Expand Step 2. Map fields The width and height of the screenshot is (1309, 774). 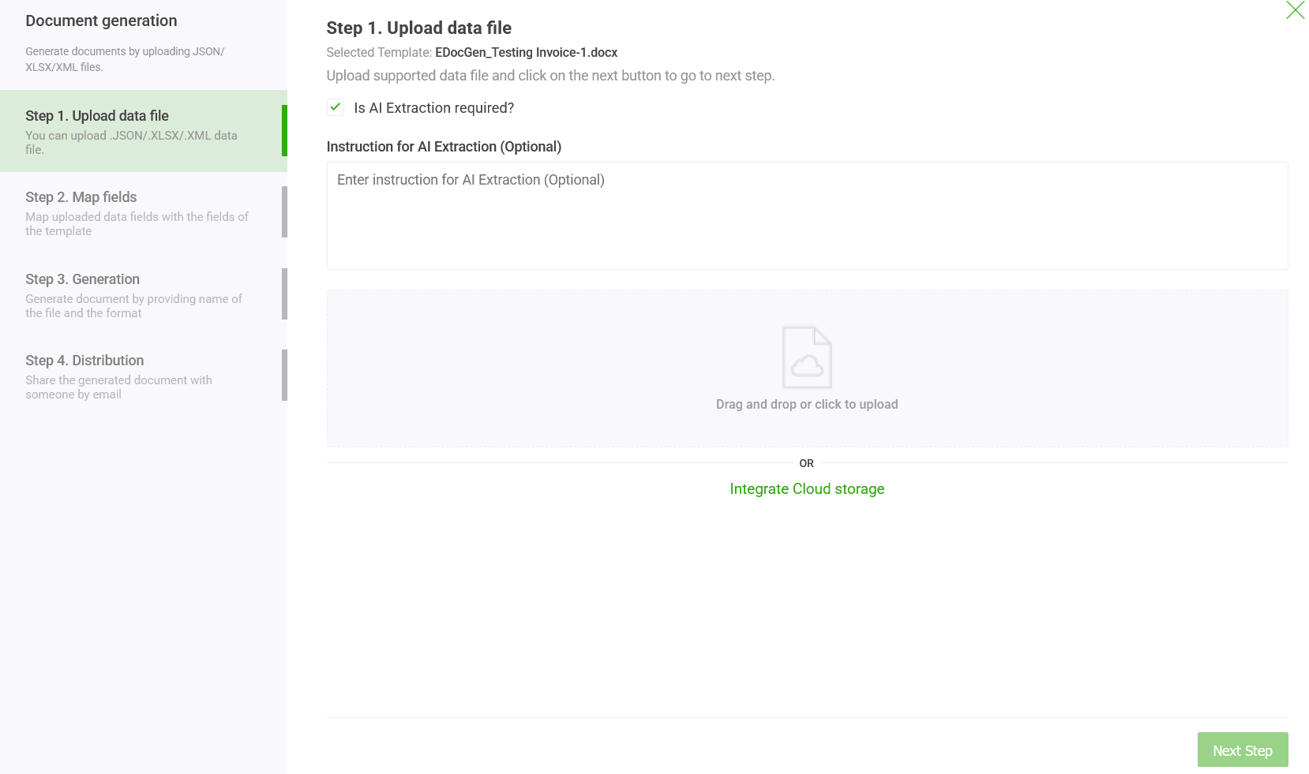pos(142,213)
